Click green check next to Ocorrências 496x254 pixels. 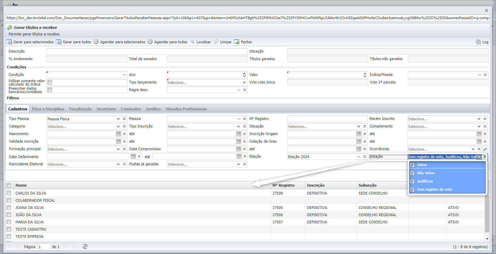point(485,149)
